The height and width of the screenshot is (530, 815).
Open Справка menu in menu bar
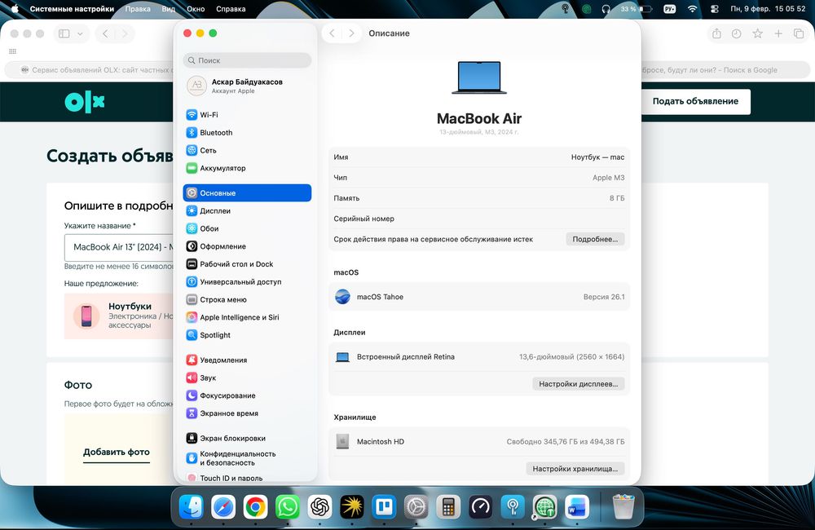point(231,9)
